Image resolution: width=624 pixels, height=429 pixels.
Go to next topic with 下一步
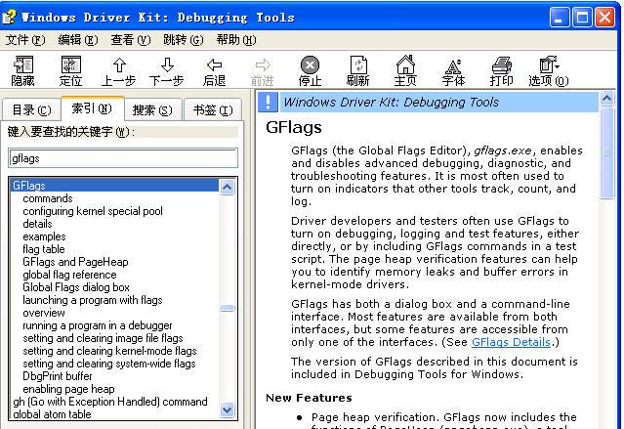click(166, 71)
